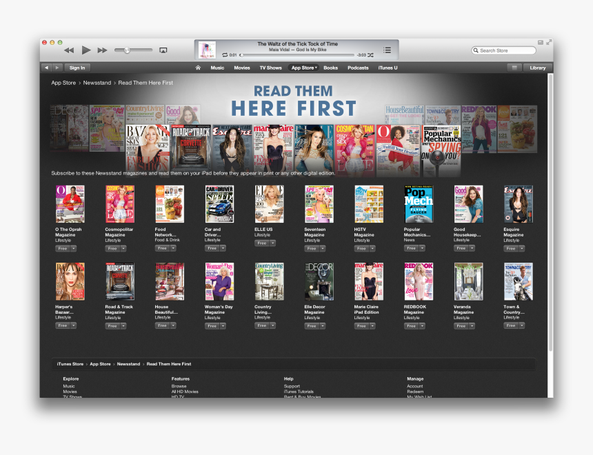Open the Movies tab
Image resolution: width=593 pixels, height=455 pixels.
(242, 68)
